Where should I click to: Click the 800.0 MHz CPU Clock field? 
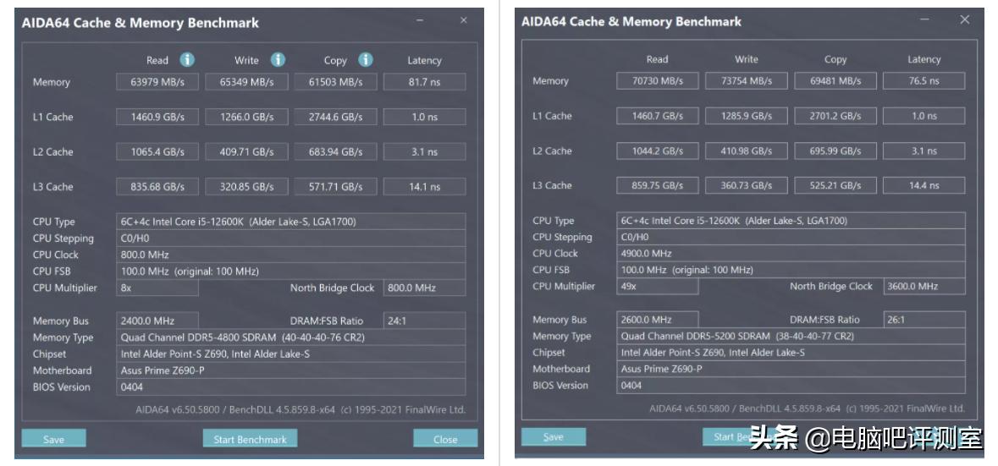pos(291,255)
